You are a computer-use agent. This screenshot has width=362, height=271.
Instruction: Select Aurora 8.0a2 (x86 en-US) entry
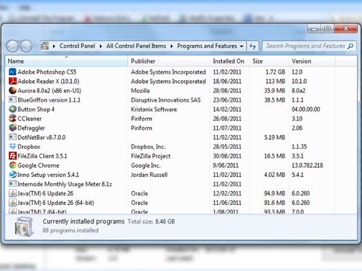(x=49, y=90)
